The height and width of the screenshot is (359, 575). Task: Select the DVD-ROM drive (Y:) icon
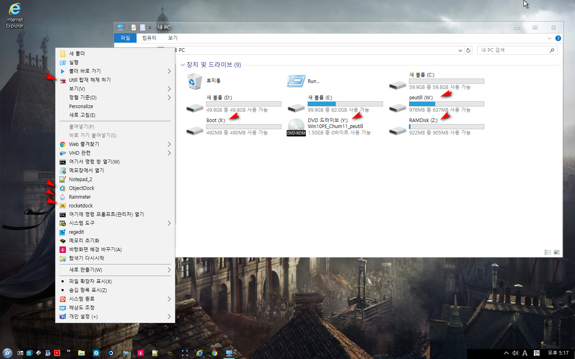(296, 127)
